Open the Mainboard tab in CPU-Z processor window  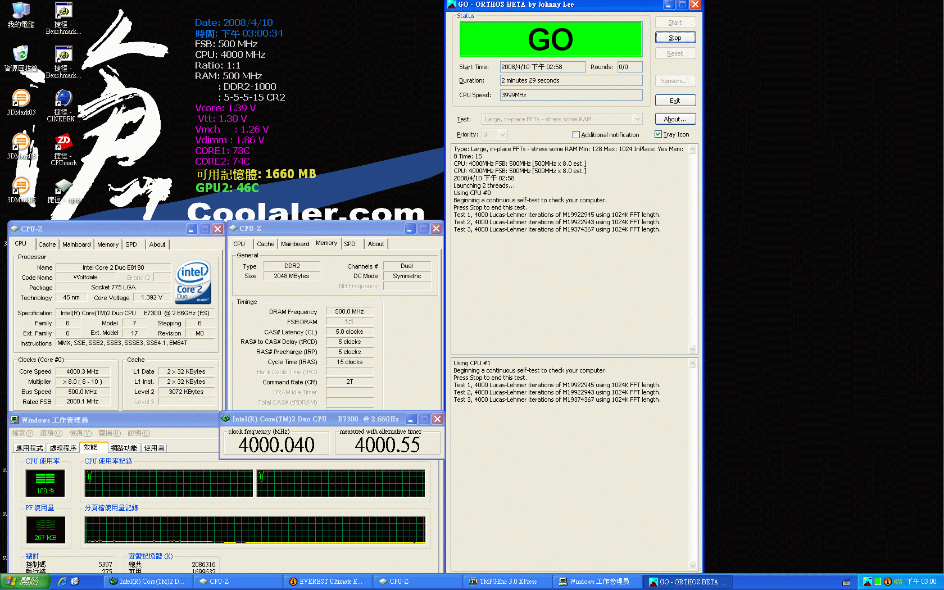point(76,244)
